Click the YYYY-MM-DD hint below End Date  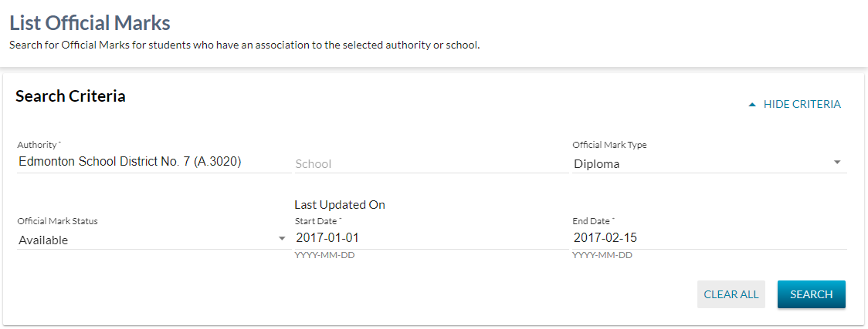602,255
